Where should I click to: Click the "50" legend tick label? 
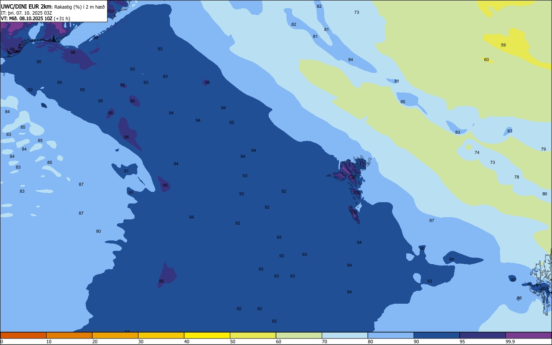pos(233,342)
